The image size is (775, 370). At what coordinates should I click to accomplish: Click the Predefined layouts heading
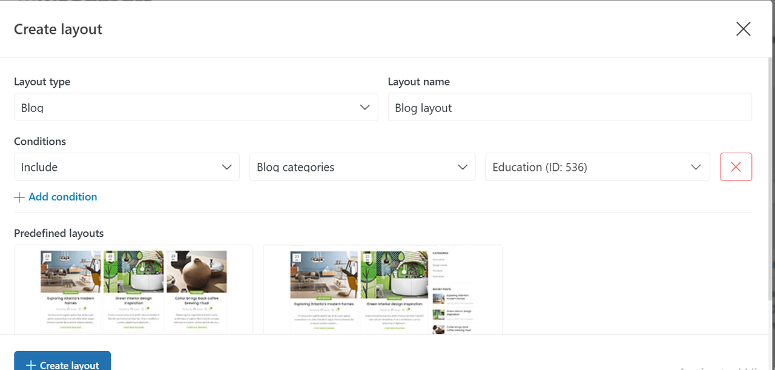[59, 233]
